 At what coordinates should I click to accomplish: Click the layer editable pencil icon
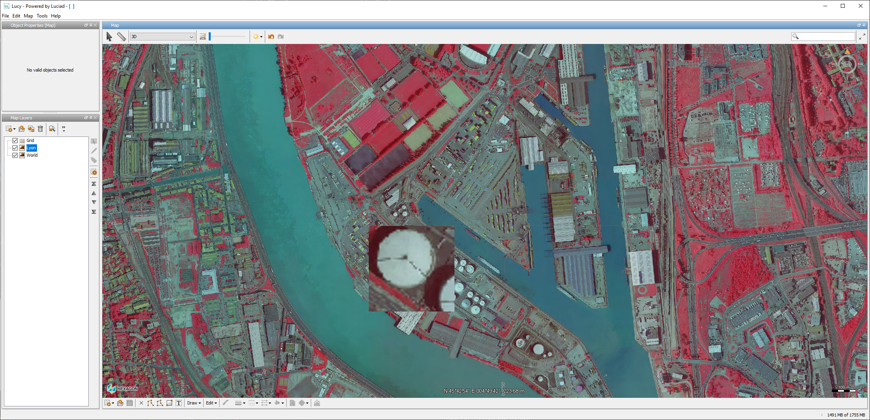click(x=94, y=151)
